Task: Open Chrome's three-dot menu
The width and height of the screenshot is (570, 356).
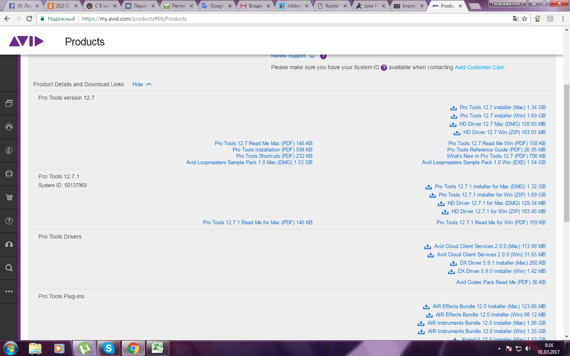Action: (563, 19)
